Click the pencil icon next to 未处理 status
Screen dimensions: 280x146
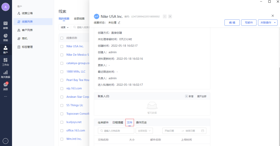pos(119,22)
